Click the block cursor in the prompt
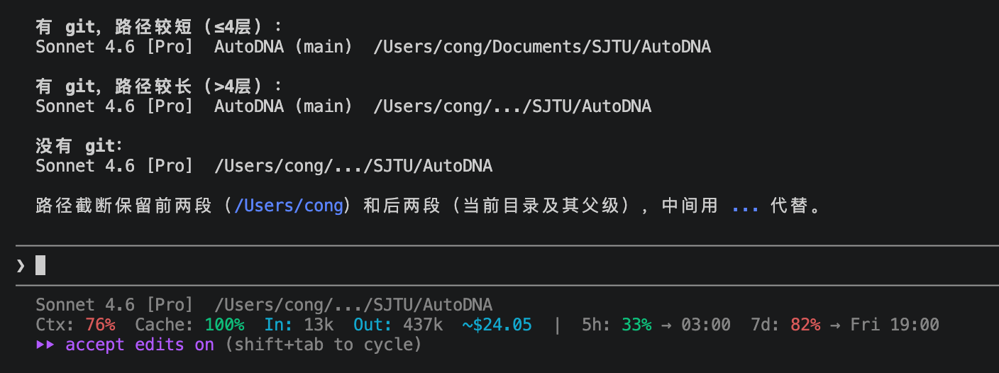The width and height of the screenshot is (999, 373). pyautogui.click(x=40, y=266)
